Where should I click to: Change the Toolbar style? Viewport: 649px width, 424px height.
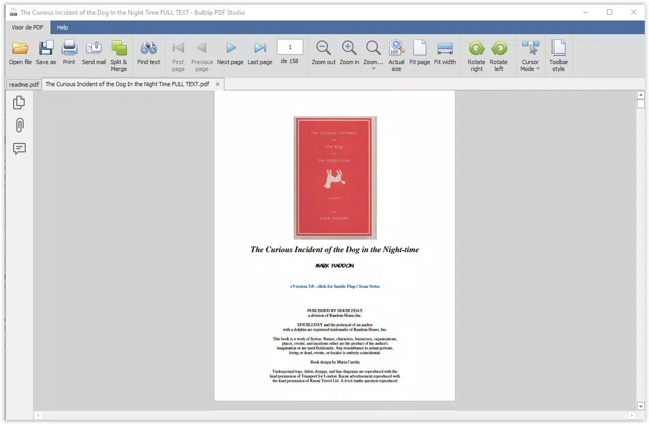pyautogui.click(x=558, y=56)
